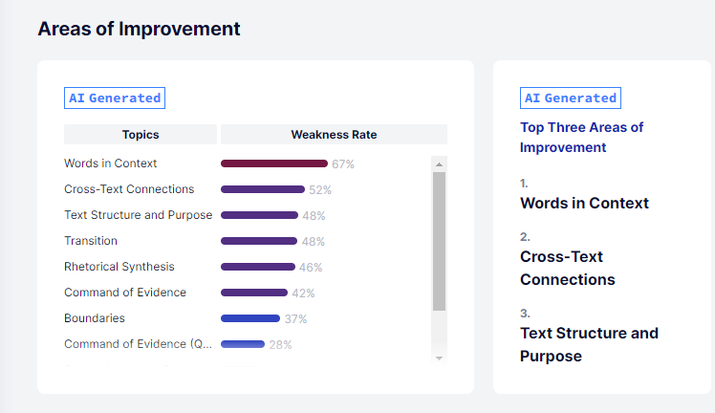Click the scrollbar up arrow
The image size is (715, 413).
(439, 164)
